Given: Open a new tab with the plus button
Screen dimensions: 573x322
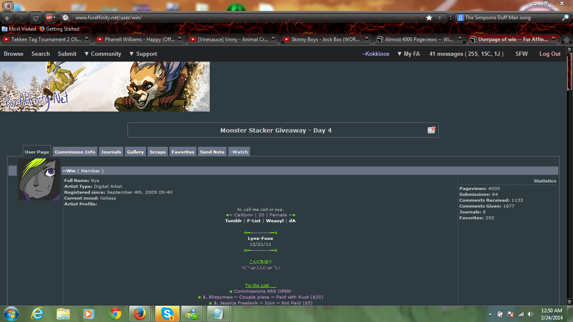Looking at the screenshot, I should 566,39.
